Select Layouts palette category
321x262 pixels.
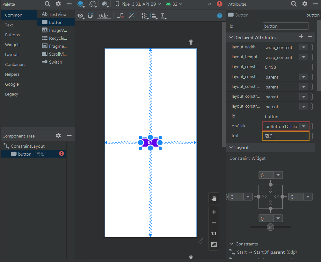[x=18, y=55]
